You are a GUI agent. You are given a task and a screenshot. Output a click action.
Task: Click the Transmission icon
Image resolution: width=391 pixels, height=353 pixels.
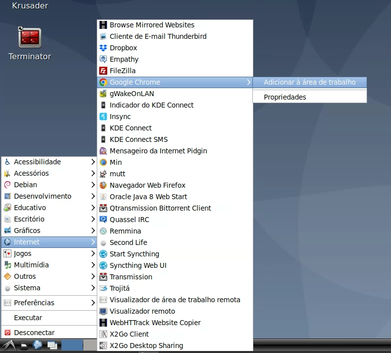click(103, 277)
